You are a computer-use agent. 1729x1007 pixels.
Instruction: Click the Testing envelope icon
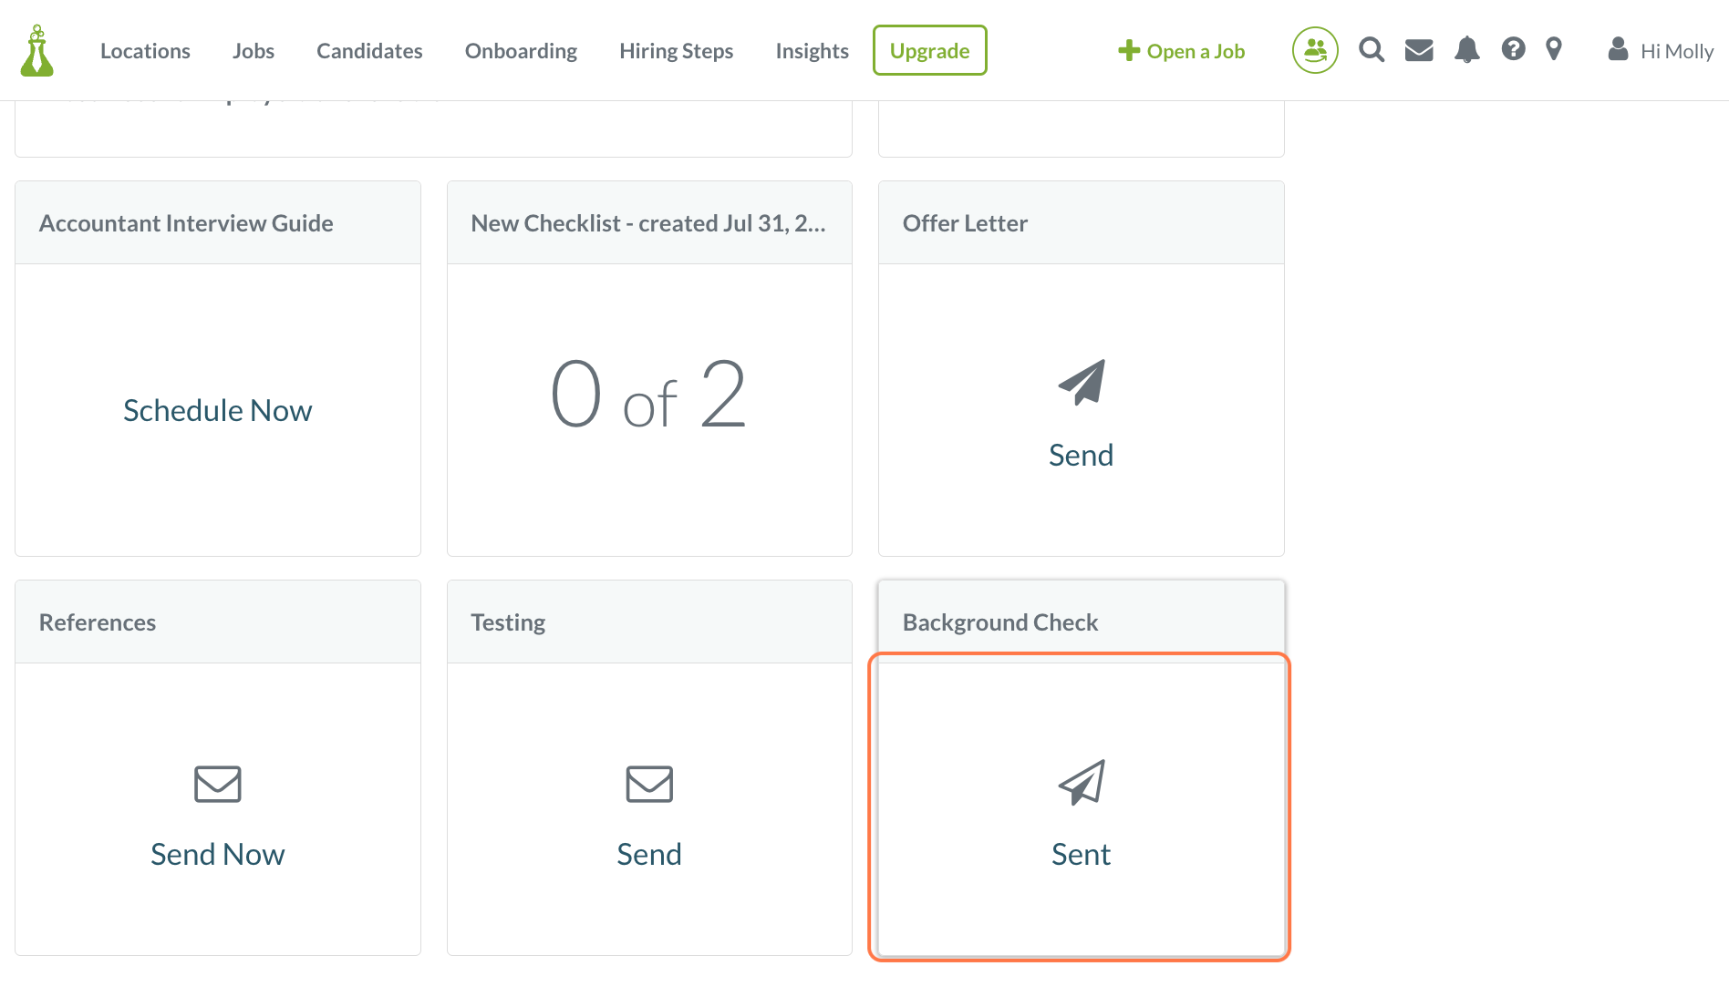(x=649, y=784)
